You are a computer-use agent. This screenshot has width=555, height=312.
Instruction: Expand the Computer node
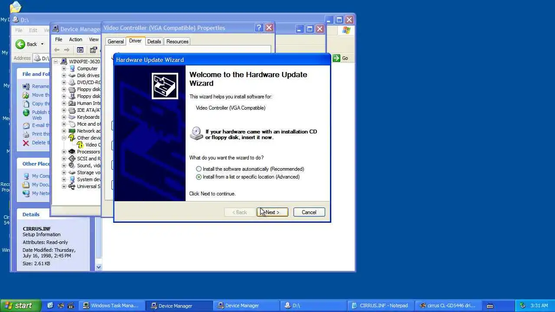(64, 68)
